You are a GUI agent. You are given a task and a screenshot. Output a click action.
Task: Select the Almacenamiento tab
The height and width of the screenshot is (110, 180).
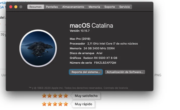coord(73,7)
